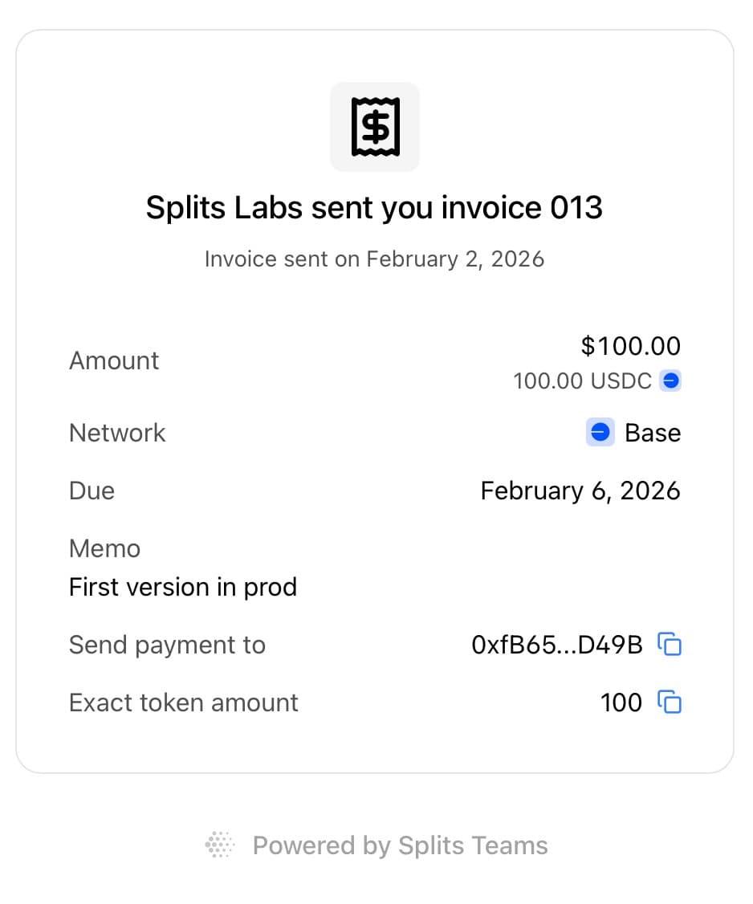Viewport: 753px width, 904px height.
Task: Select the 0xfB65...D49B address text
Action: click(557, 645)
